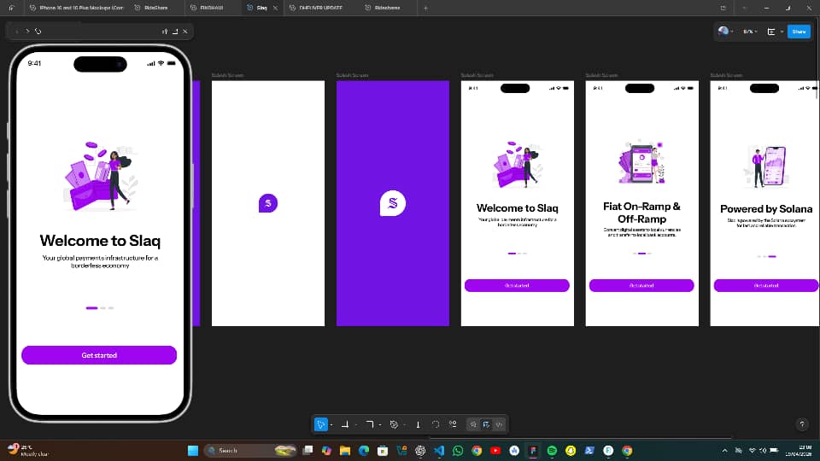This screenshot has height=461, width=820.
Task: Toggle Dev Mode
Action: [x=500, y=424]
